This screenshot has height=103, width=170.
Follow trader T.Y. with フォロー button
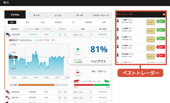(x=151, y=22)
